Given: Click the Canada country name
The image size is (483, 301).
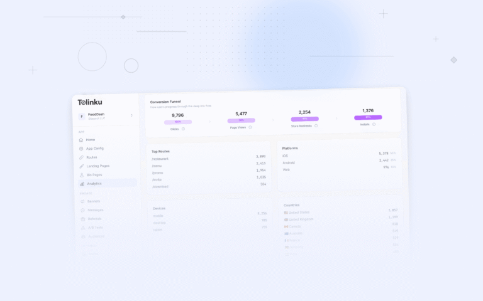Looking at the screenshot, I should (x=295, y=226).
